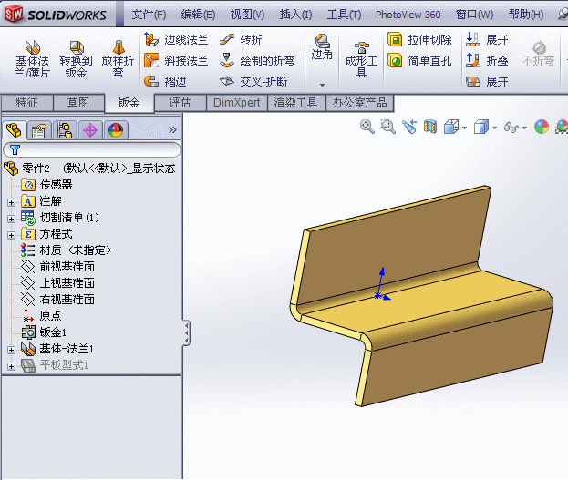Viewport: 568px width, 480px height.
Task: Switch to the 渲染工具 tab
Action: (x=296, y=103)
